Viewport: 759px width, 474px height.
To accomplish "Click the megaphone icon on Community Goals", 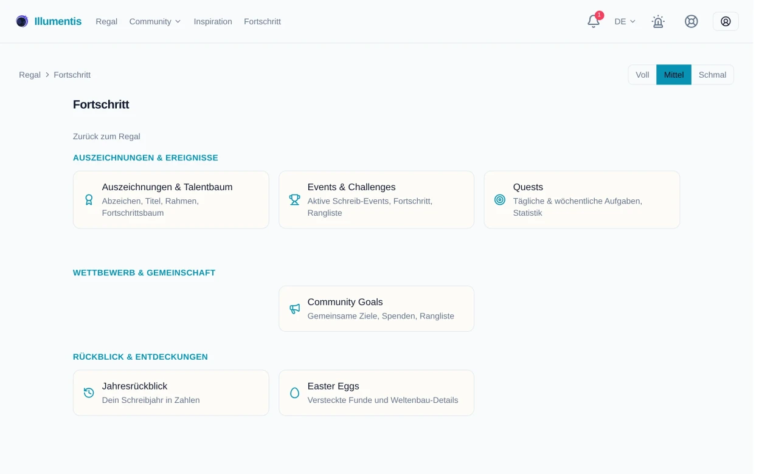I will [294, 309].
